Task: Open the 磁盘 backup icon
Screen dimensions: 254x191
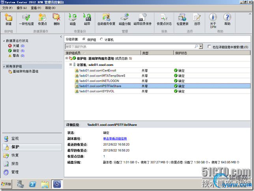Action: (73, 19)
